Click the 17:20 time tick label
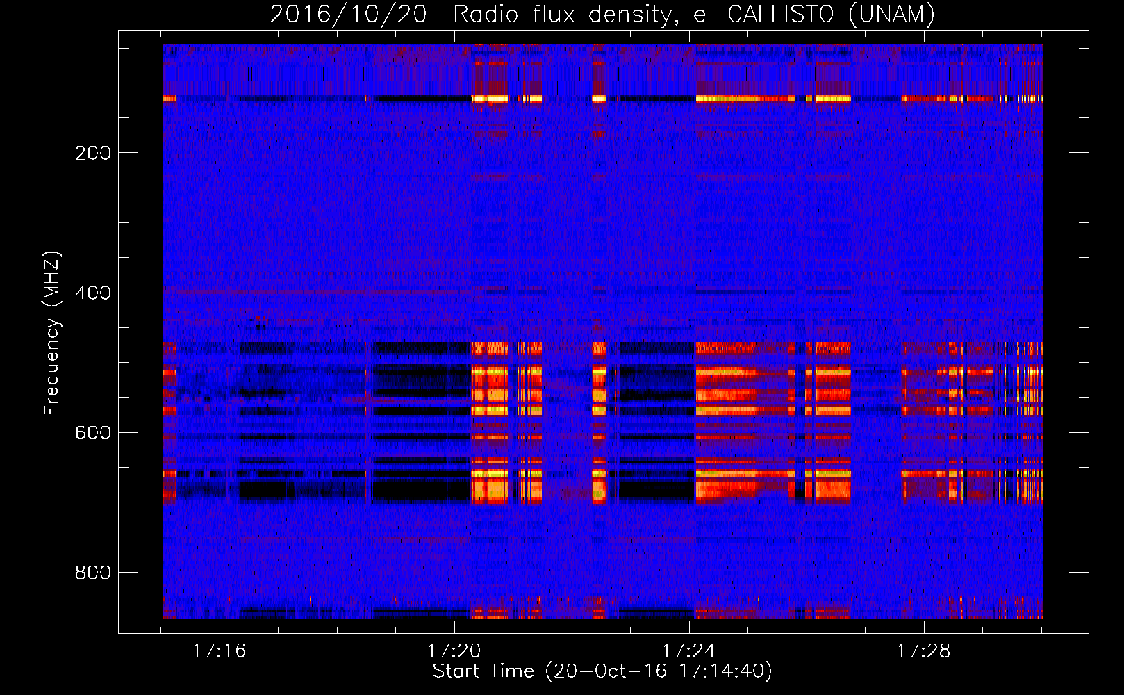Image resolution: width=1124 pixels, height=695 pixels. (x=454, y=651)
